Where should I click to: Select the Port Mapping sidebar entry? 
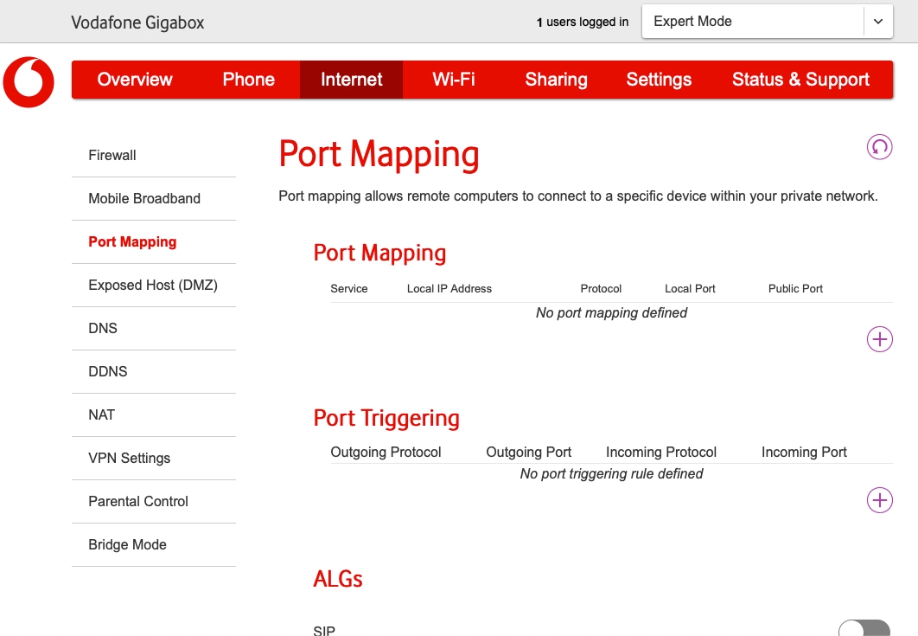tap(132, 241)
